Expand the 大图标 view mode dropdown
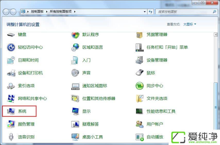The height and width of the screenshot is (145, 220). pos(190,24)
